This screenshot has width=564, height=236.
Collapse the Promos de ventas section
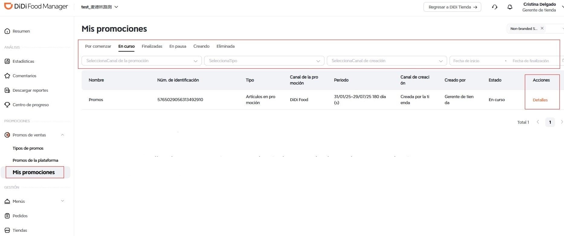point(63,135)
